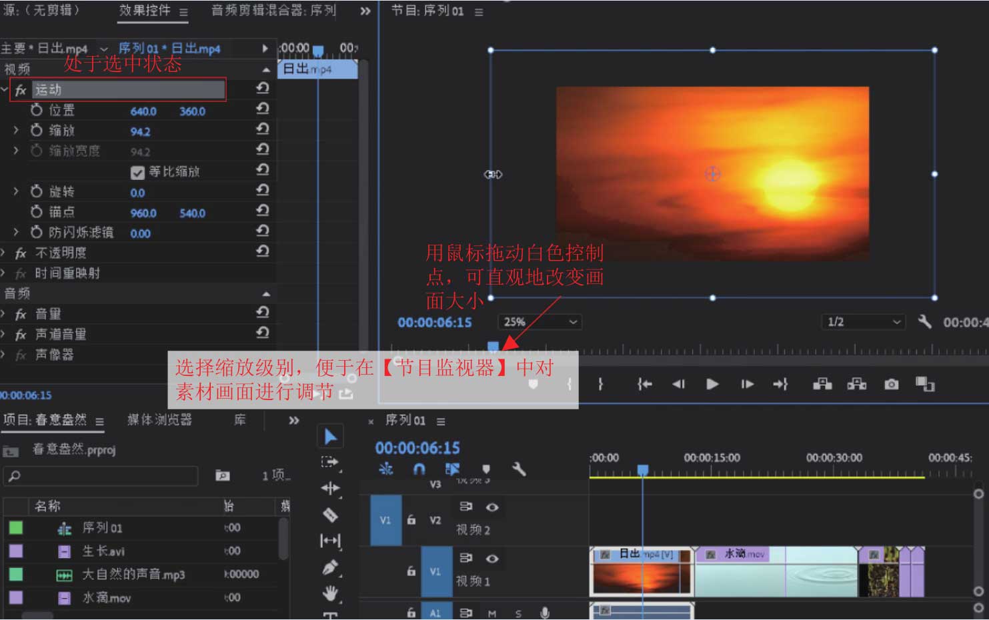The width and height of the screenshot is (989, 620).
Task: Reset the 位置 parameter
Action: point(262,108)
